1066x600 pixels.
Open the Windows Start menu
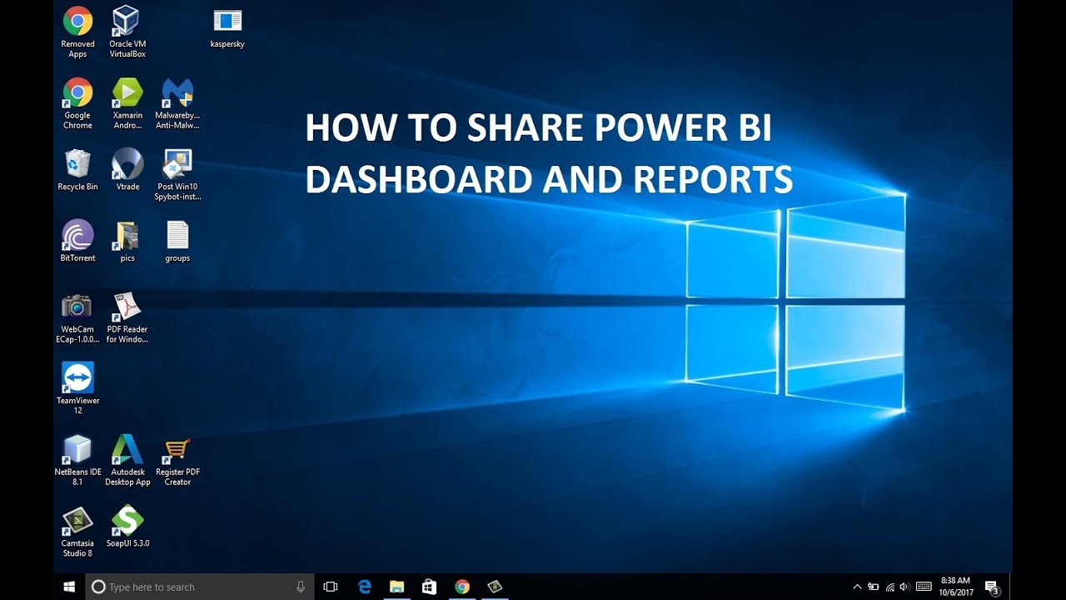click(x=70, y=587)
